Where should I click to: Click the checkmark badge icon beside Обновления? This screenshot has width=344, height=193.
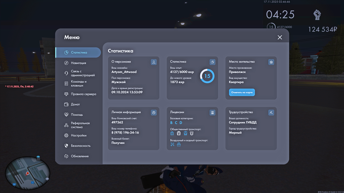coord(66,156)
